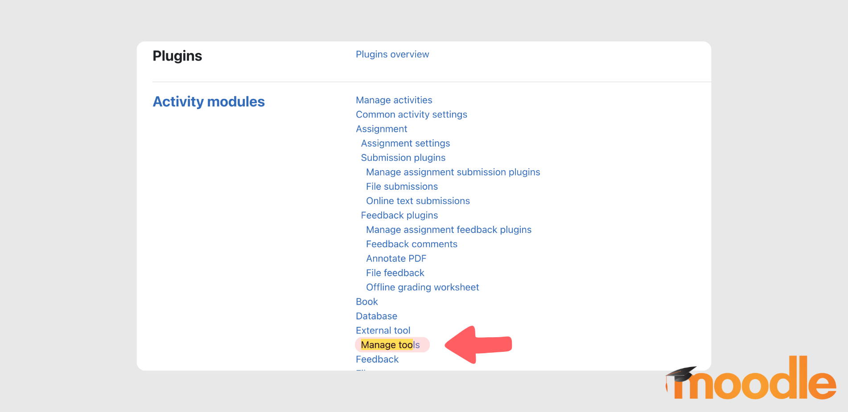Open Feedback comments settings
This screenshot has width=848, height=412.
click(411, 244)
